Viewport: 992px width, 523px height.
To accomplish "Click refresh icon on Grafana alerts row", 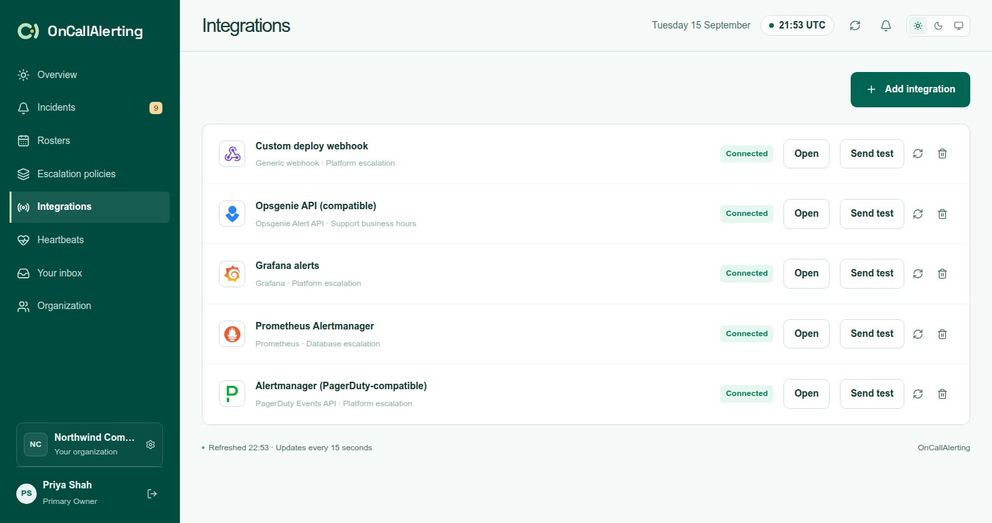I will 918,274.
